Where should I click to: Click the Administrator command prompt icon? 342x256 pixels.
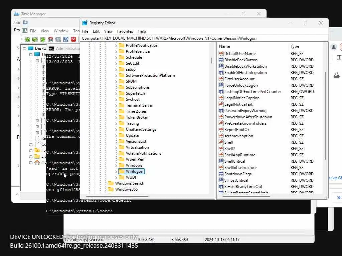pos(51,49)
